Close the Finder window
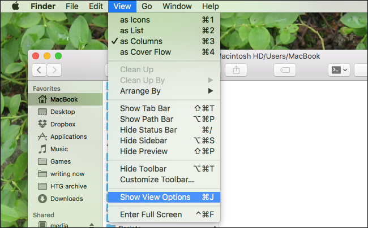 click(36, 56)
